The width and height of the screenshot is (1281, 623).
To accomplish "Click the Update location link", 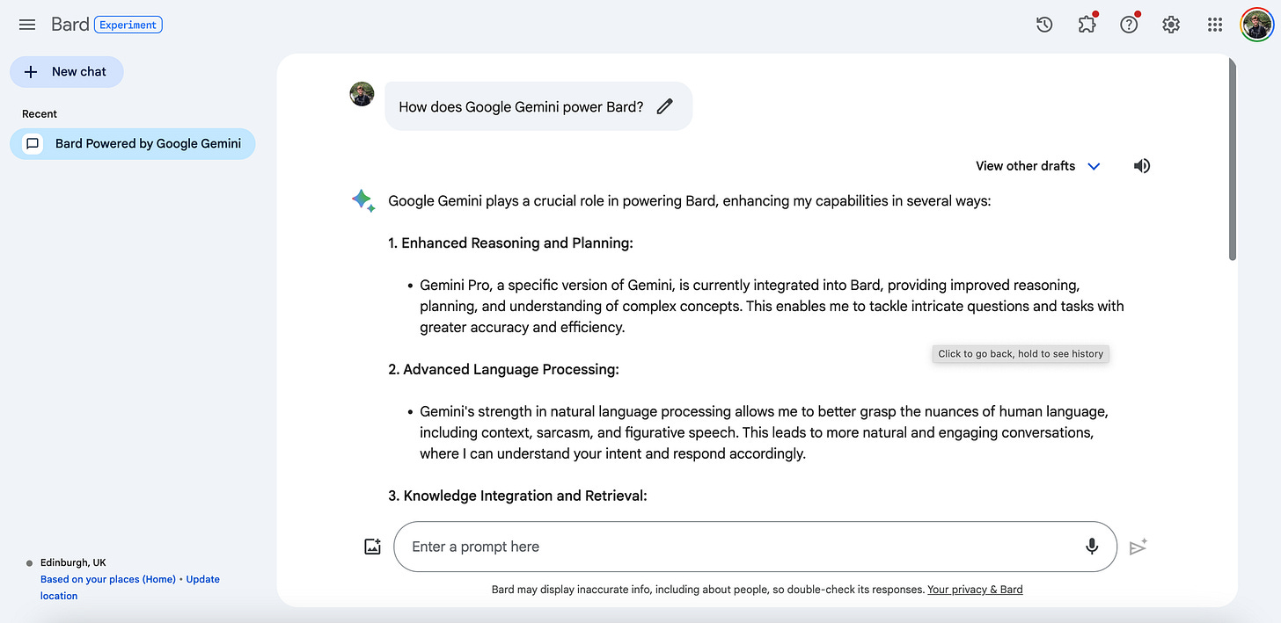I will point(202,578).
